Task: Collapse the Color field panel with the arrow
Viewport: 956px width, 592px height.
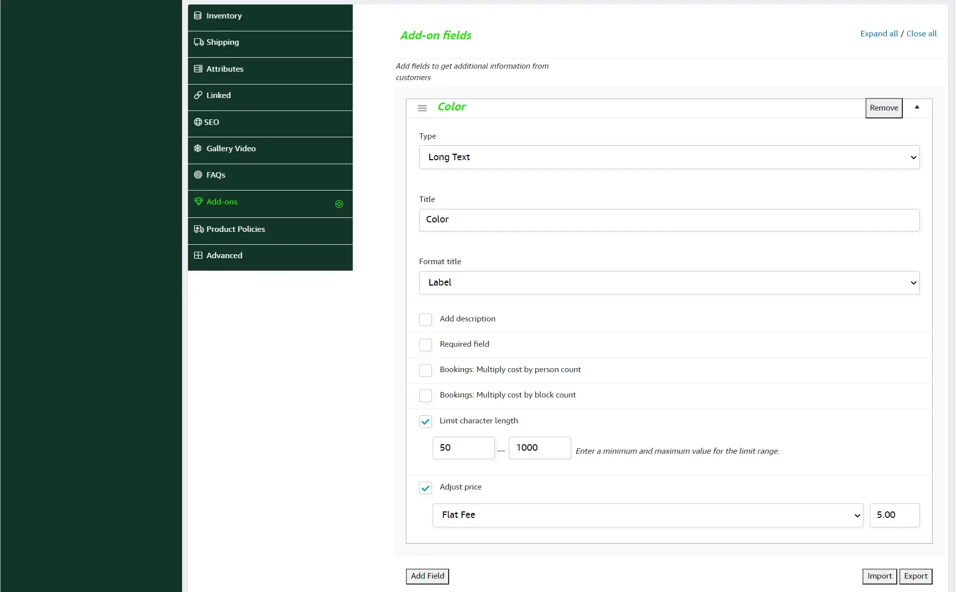Action: (917, 107)
